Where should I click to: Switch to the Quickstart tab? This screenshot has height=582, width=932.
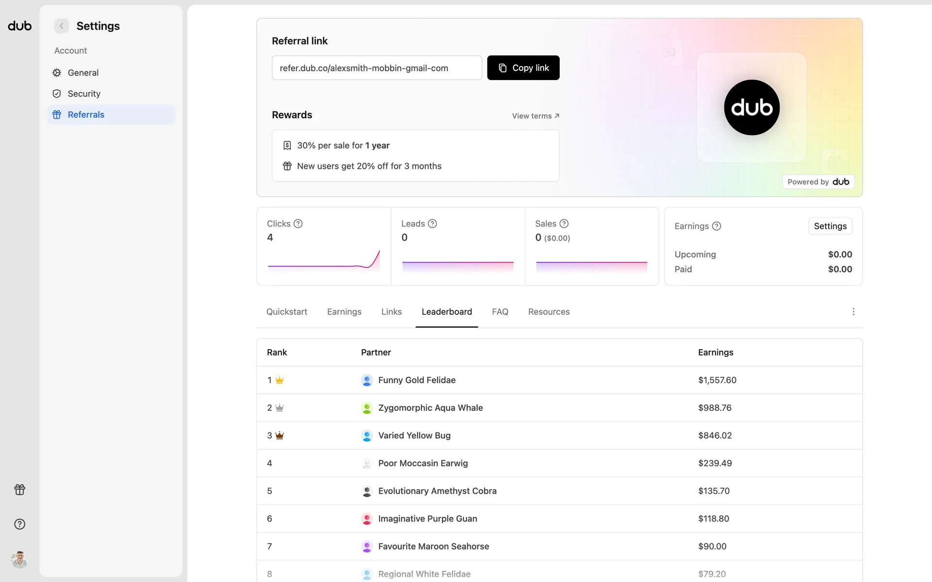286,312
